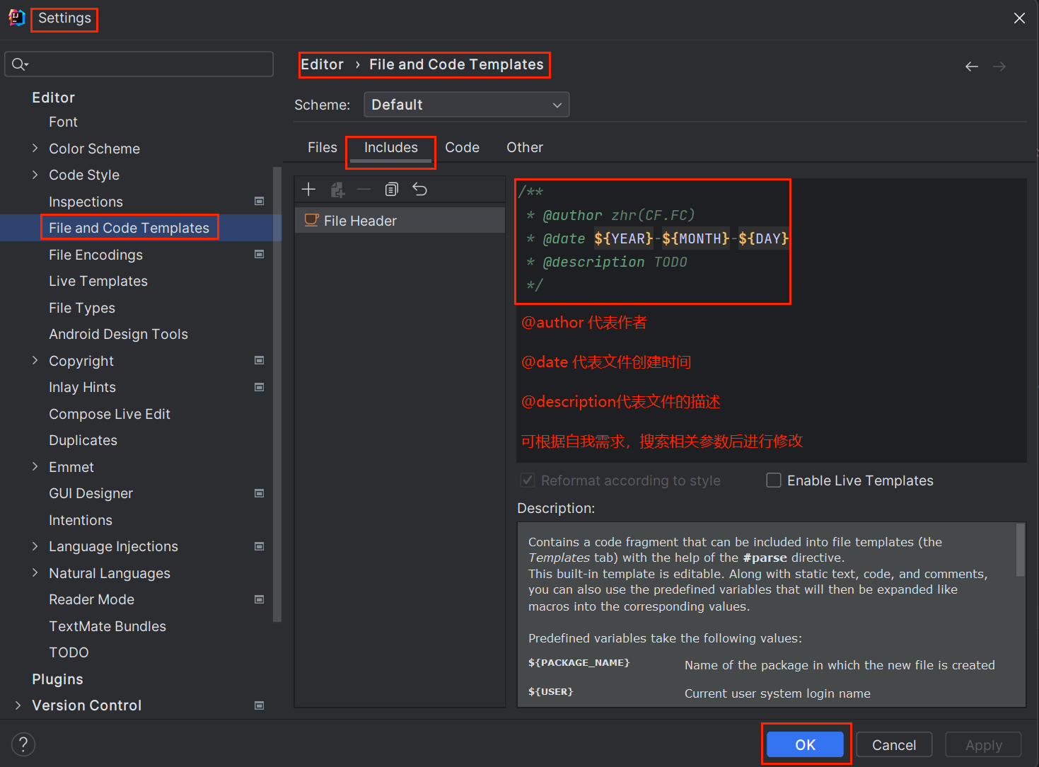Switch to the Other tab

pos(525,147)
